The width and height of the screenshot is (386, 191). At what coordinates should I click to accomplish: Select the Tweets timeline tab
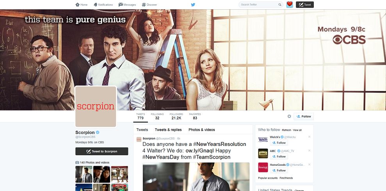pyautogui.click(x=142, y=130)
